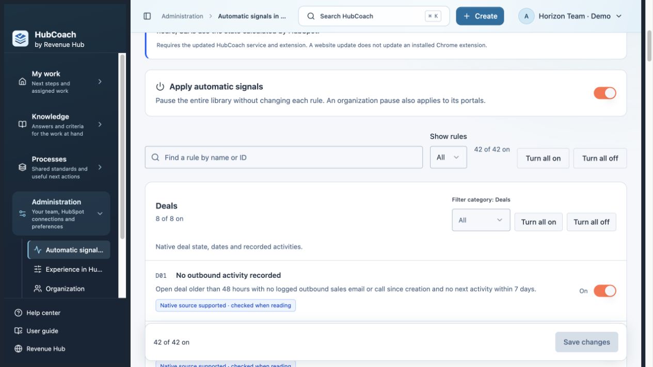The image size is (653, 367).
Task: Click Automatic signals breadcrumb title
Action: pos(252,16)
